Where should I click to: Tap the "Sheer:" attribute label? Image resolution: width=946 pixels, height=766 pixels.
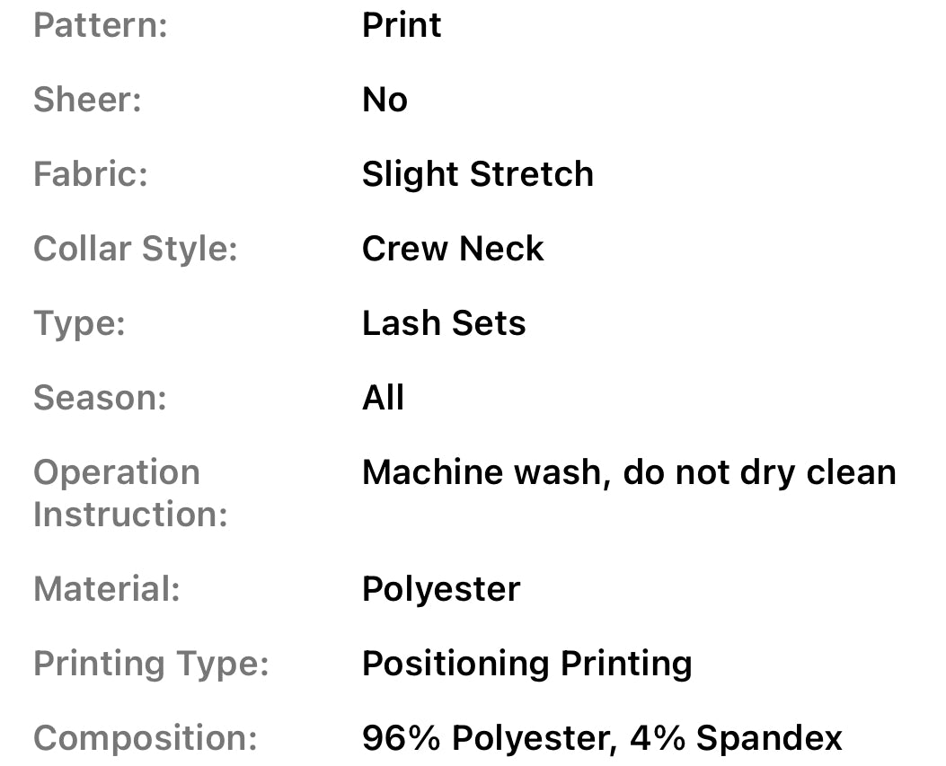point(87,100)
